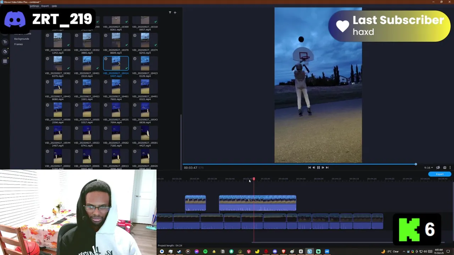Click file name VID_20250927_195357004.mp4
Image resolution: width=454 pixels, height=255 pixels.
[x=116, y=121]
